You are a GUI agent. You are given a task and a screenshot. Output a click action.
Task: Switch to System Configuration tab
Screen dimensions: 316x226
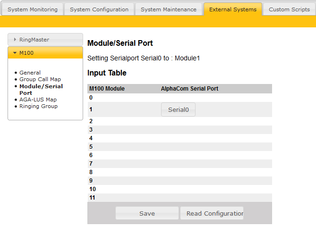(99, 9)
